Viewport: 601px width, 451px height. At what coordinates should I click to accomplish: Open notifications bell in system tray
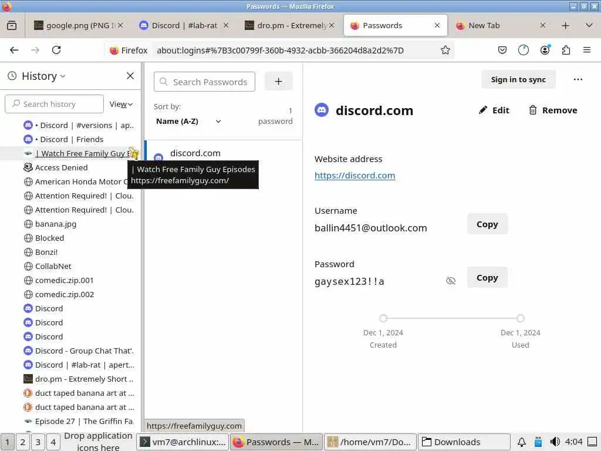click(x=521, y=442)
